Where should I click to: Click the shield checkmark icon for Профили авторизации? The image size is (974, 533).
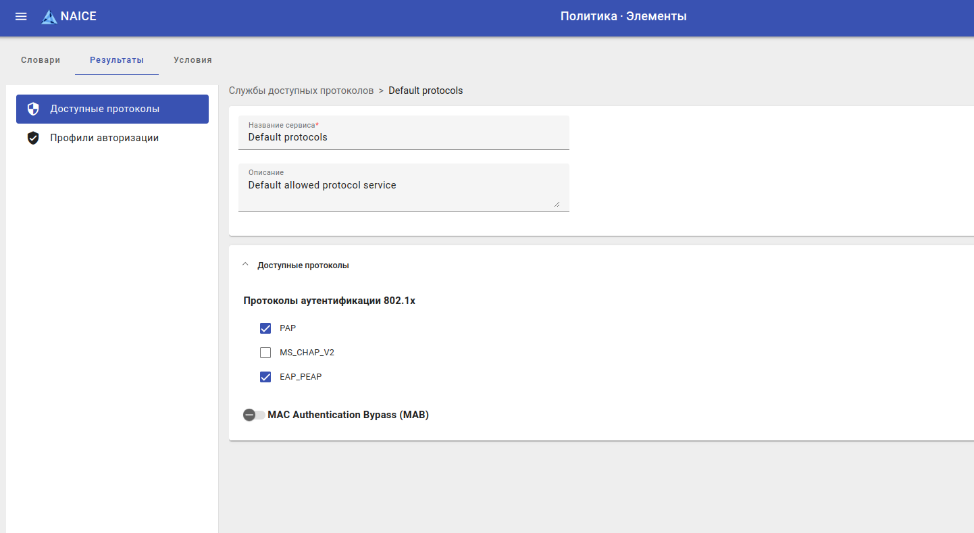coord(33,138)
